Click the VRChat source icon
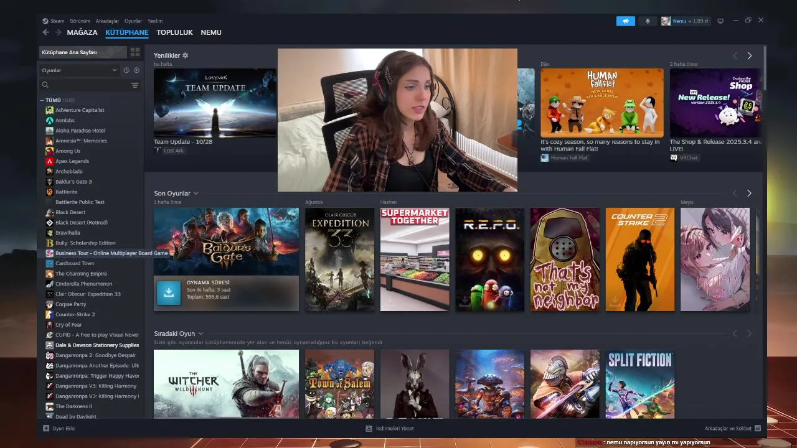 tap(674, 157)
